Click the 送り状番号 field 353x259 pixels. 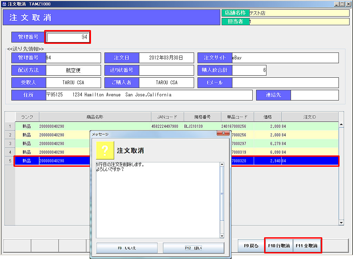coord(166,70)
